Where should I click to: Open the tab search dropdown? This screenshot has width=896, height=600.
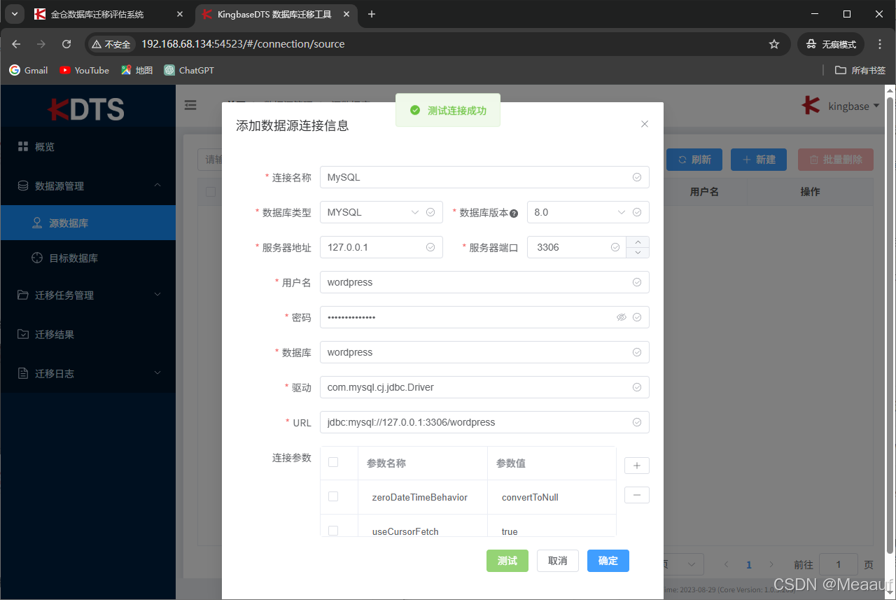click(x=14, y=14)
